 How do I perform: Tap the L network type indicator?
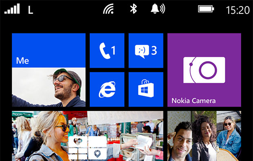(x=31, y=10)
